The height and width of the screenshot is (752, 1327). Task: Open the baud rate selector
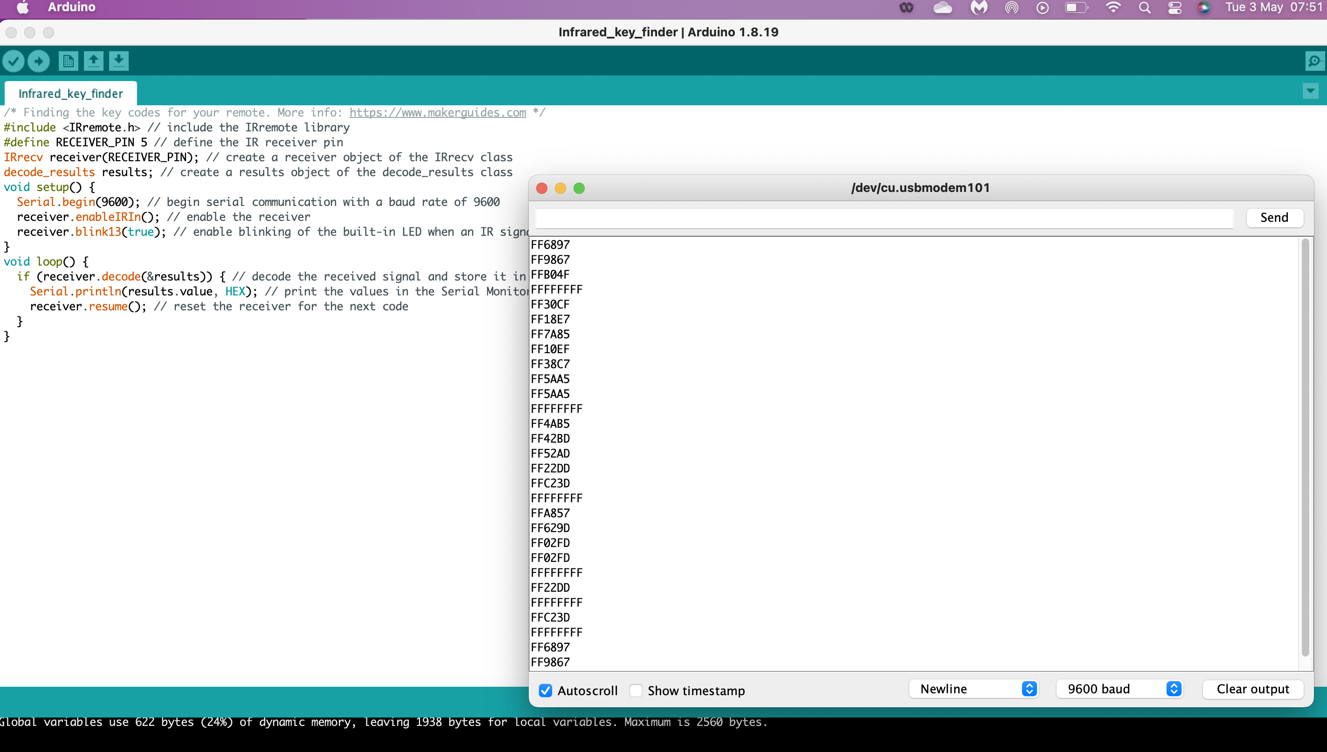click(1119, 689)
